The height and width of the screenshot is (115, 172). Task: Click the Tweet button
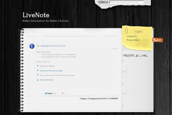pyautogui.click(x=49, y=93)
